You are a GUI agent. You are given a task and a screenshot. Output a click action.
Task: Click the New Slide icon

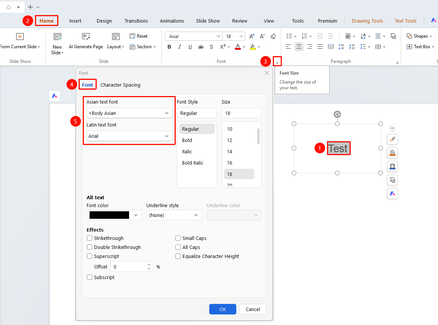(58, 37)
